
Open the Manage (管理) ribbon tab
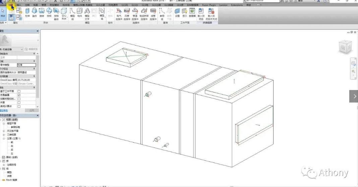tap(44, 5)
